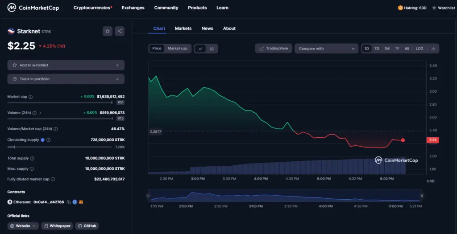Expand Volume (24h) chevron arrow
Viewport: 457px width, 234px height.
(x=41, y=113)
